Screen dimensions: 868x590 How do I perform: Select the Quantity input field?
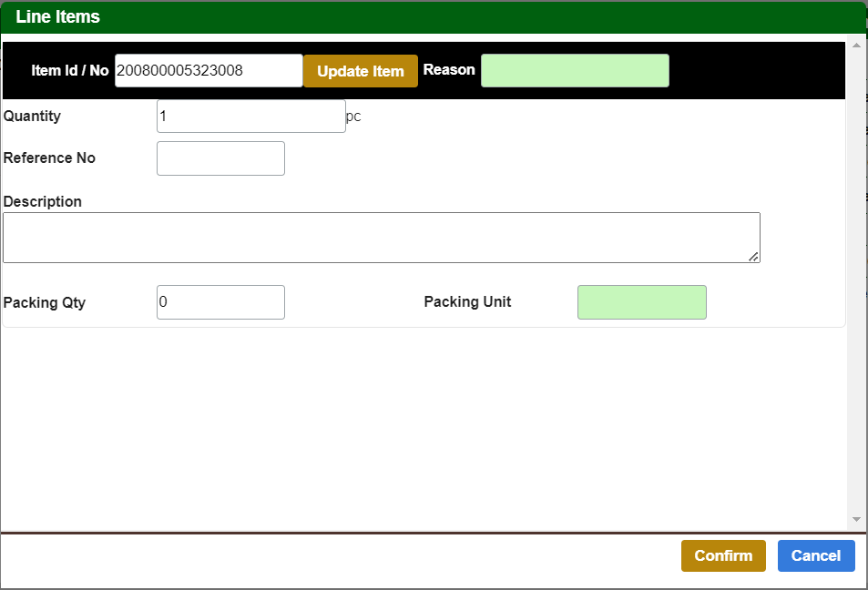(250, 116)
